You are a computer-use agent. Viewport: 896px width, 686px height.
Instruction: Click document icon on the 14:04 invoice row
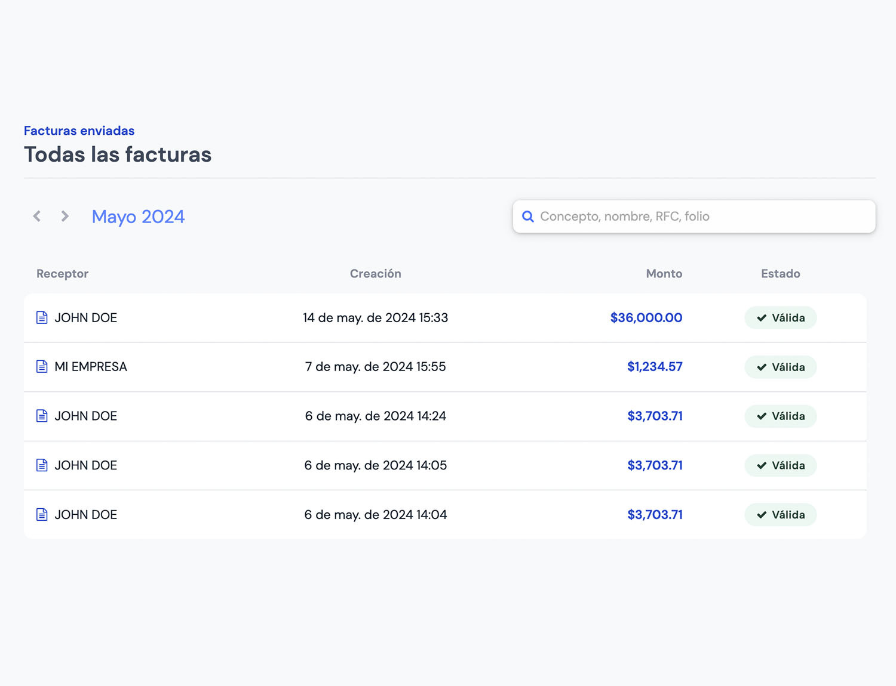click(x=42, y=514)
